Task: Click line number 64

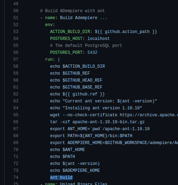Action: [16, 108]
